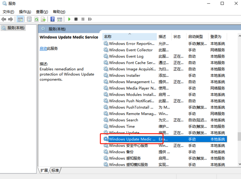Screen dimensions: 241x179
Task: Sort by the 状态 column header
Action: coord(179,37)
